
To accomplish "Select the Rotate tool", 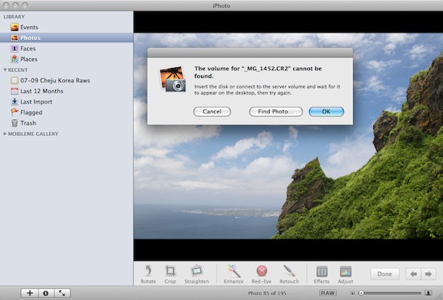I will (x=148, y=274).
